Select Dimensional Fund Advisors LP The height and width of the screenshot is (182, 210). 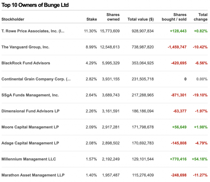(x=30, y=111)
